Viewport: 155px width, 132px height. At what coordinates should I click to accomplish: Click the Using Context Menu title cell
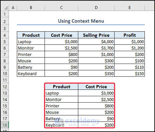tap(81, 21)
